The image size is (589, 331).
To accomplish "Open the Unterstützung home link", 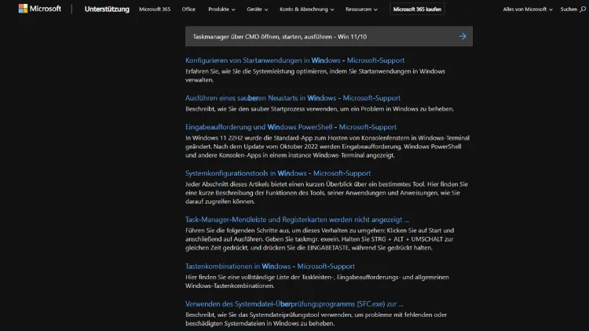I will 107,9.
